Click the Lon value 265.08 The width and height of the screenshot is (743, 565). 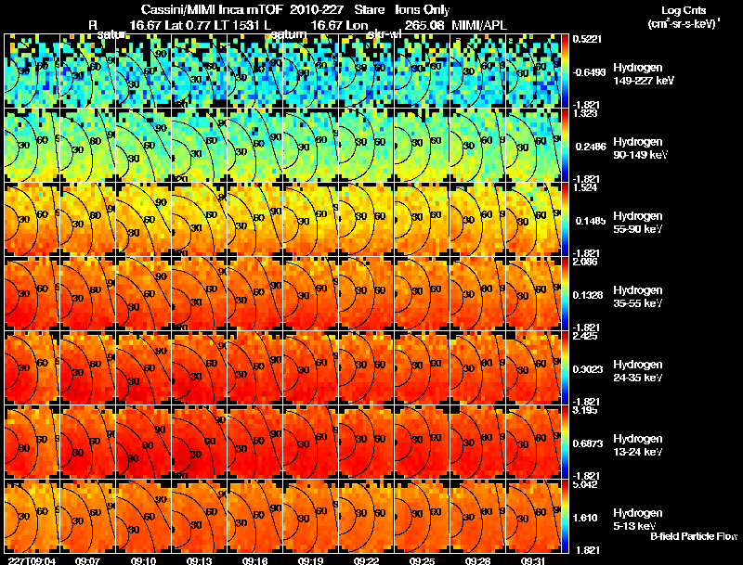point(424,25)
